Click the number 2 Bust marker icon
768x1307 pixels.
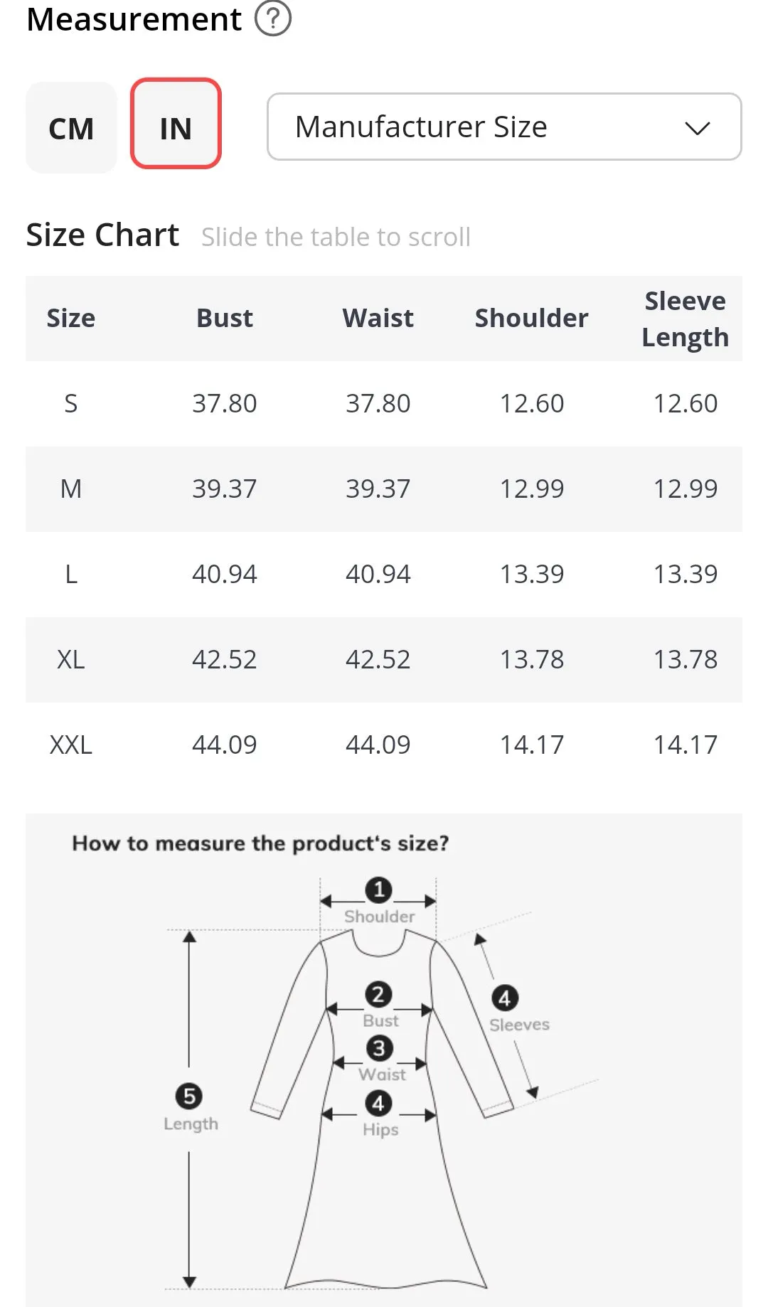tap(378, 994)
